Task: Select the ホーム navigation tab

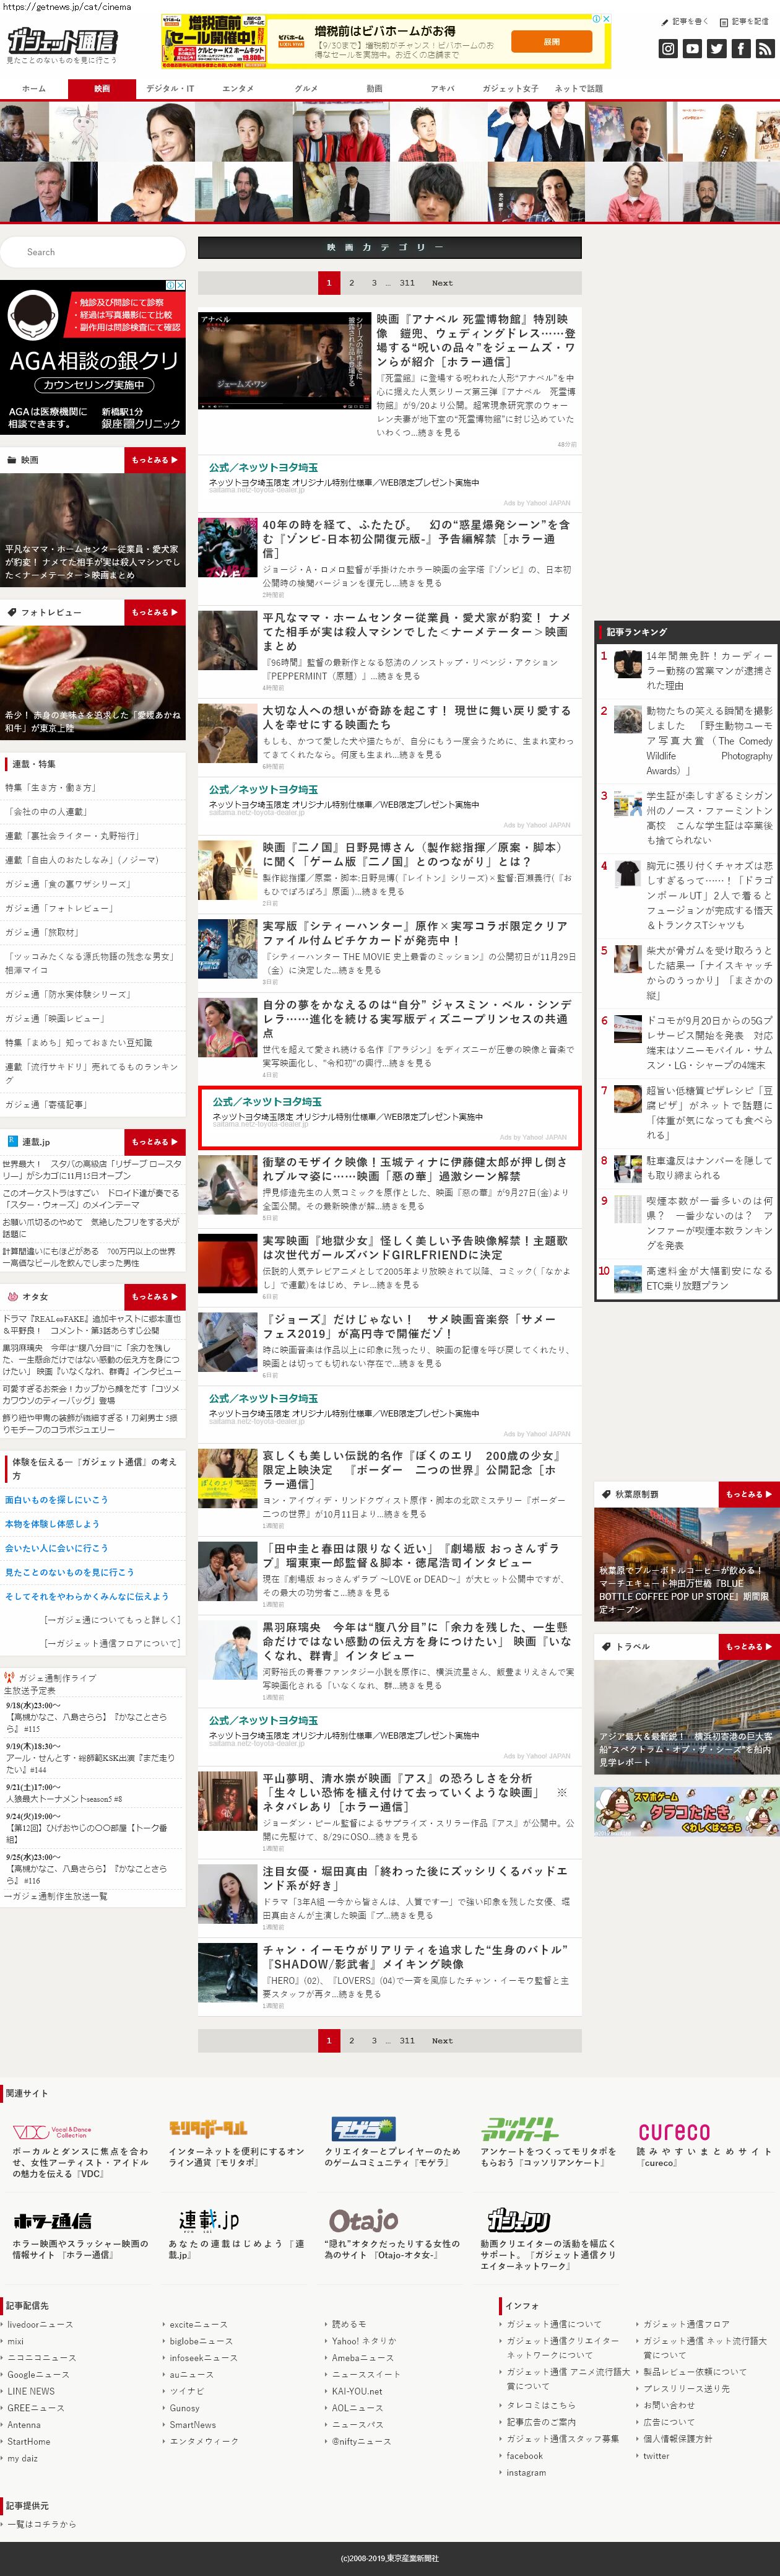Action: tap(34, 89)
